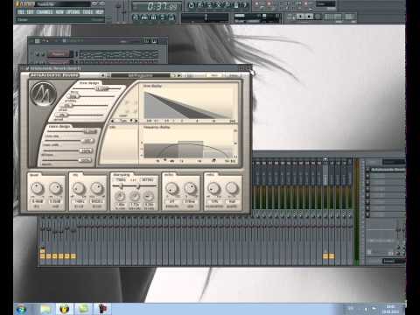The image size is (420, 315).
Task: Click the frequency display graph in reverb
Action: pos(189,144)
